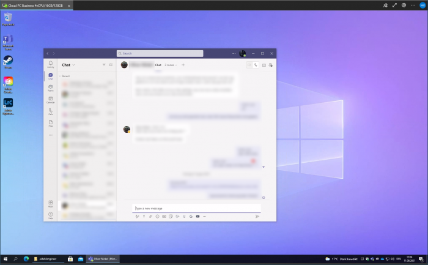Screen dimensions: 428x265
Task: Open Teams settings and more menu
Action: click(234, 53)
